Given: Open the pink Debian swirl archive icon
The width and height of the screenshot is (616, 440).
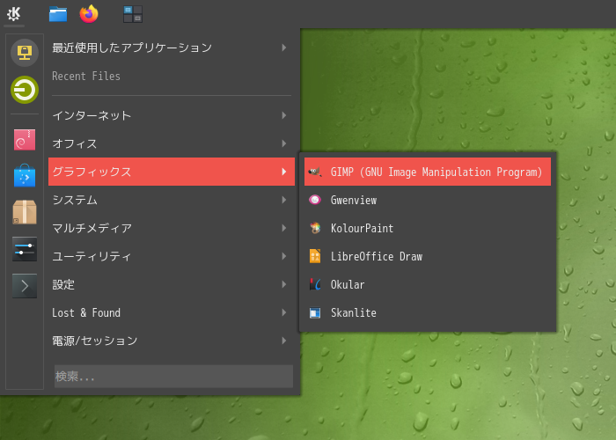Looking at the screenshot, I should [25, 140].
